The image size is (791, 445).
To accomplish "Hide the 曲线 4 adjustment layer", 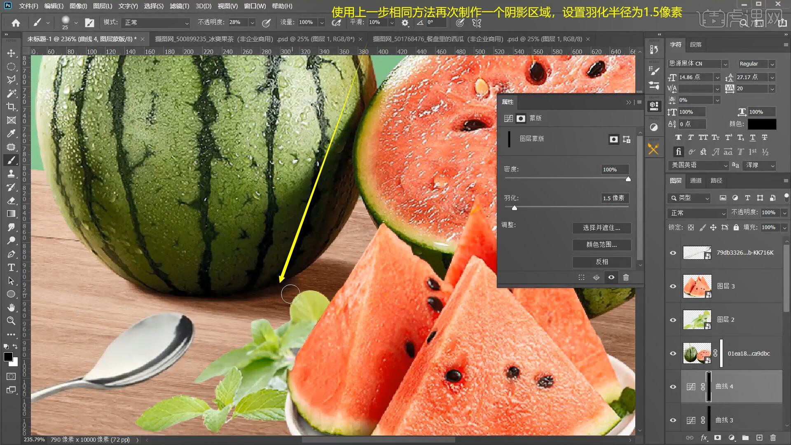I will [x=673, y=386].
